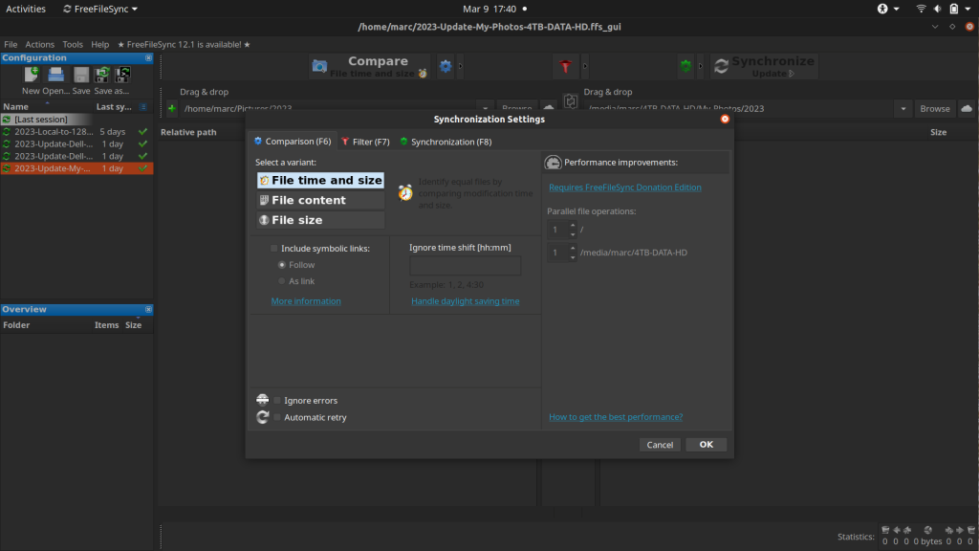Open Requires FreeFileSync Donation Edition link
979x551 pixels.
(x=625, y=187)
